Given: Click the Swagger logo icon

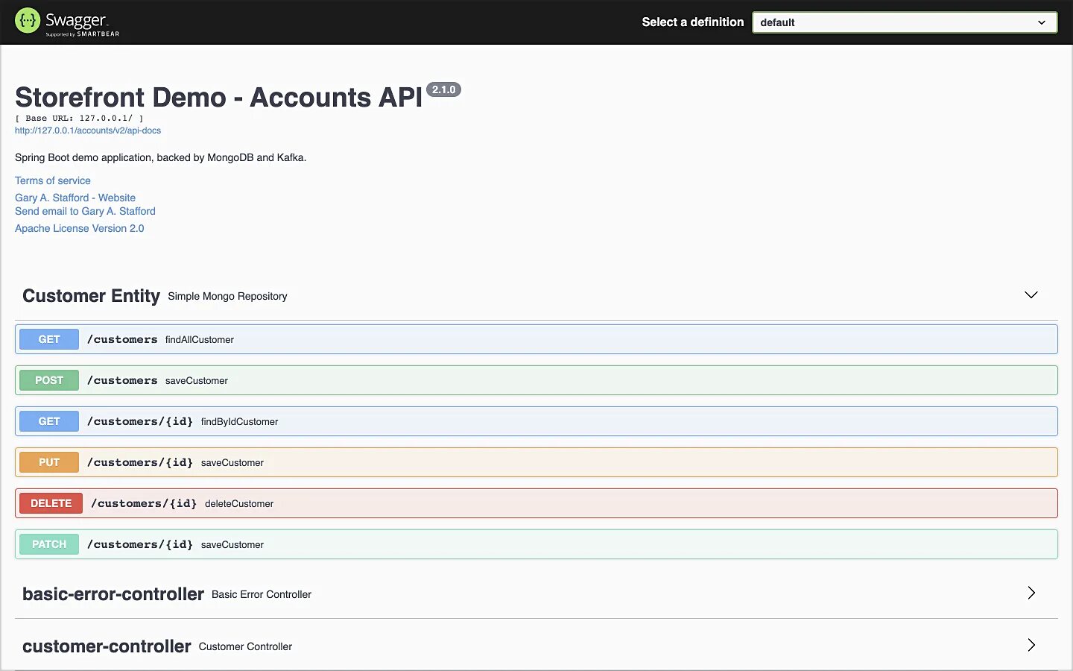Looking at the screenshot, I should (x=28, y=21).
